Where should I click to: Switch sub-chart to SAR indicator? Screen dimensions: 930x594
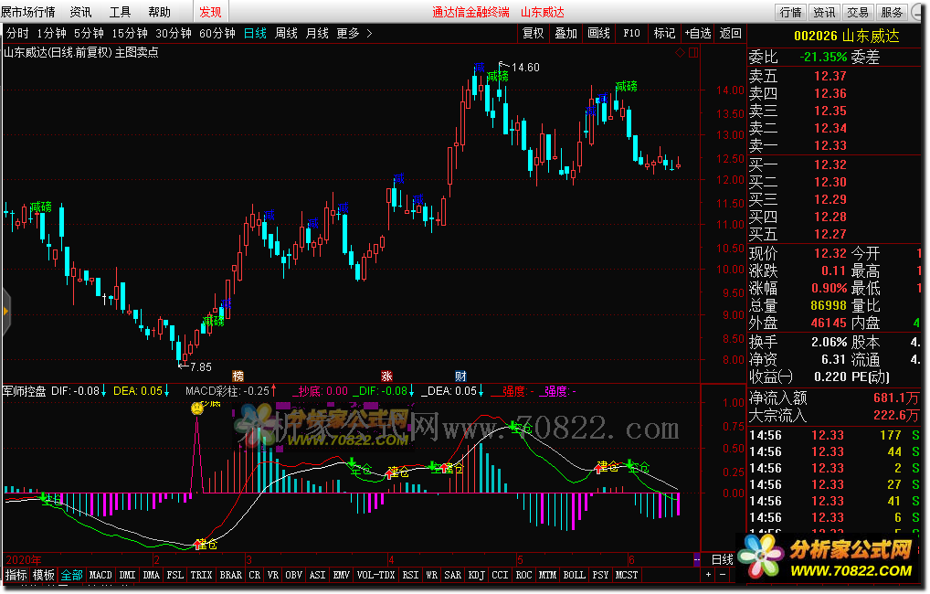tap(452, 575)
